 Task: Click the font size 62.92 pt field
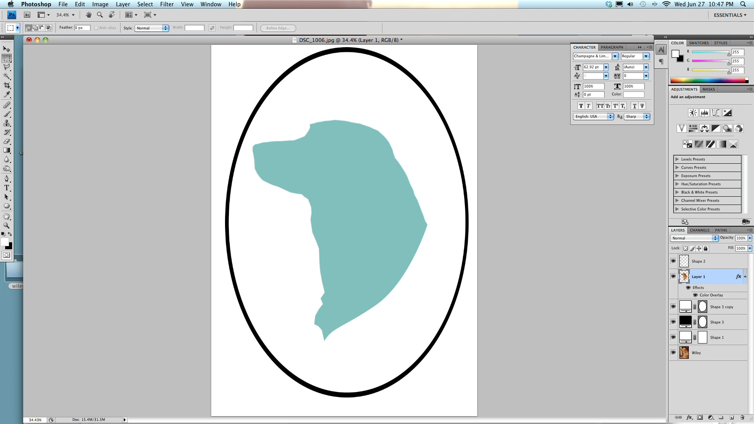pyautogui.click(x=593, y=67)
